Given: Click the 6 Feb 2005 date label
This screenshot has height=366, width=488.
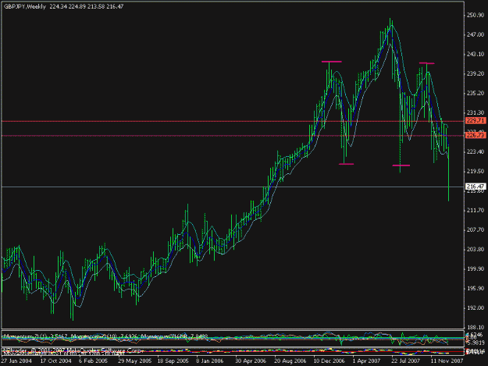Looking at the screenshot, I should click(x=93, y=361).
